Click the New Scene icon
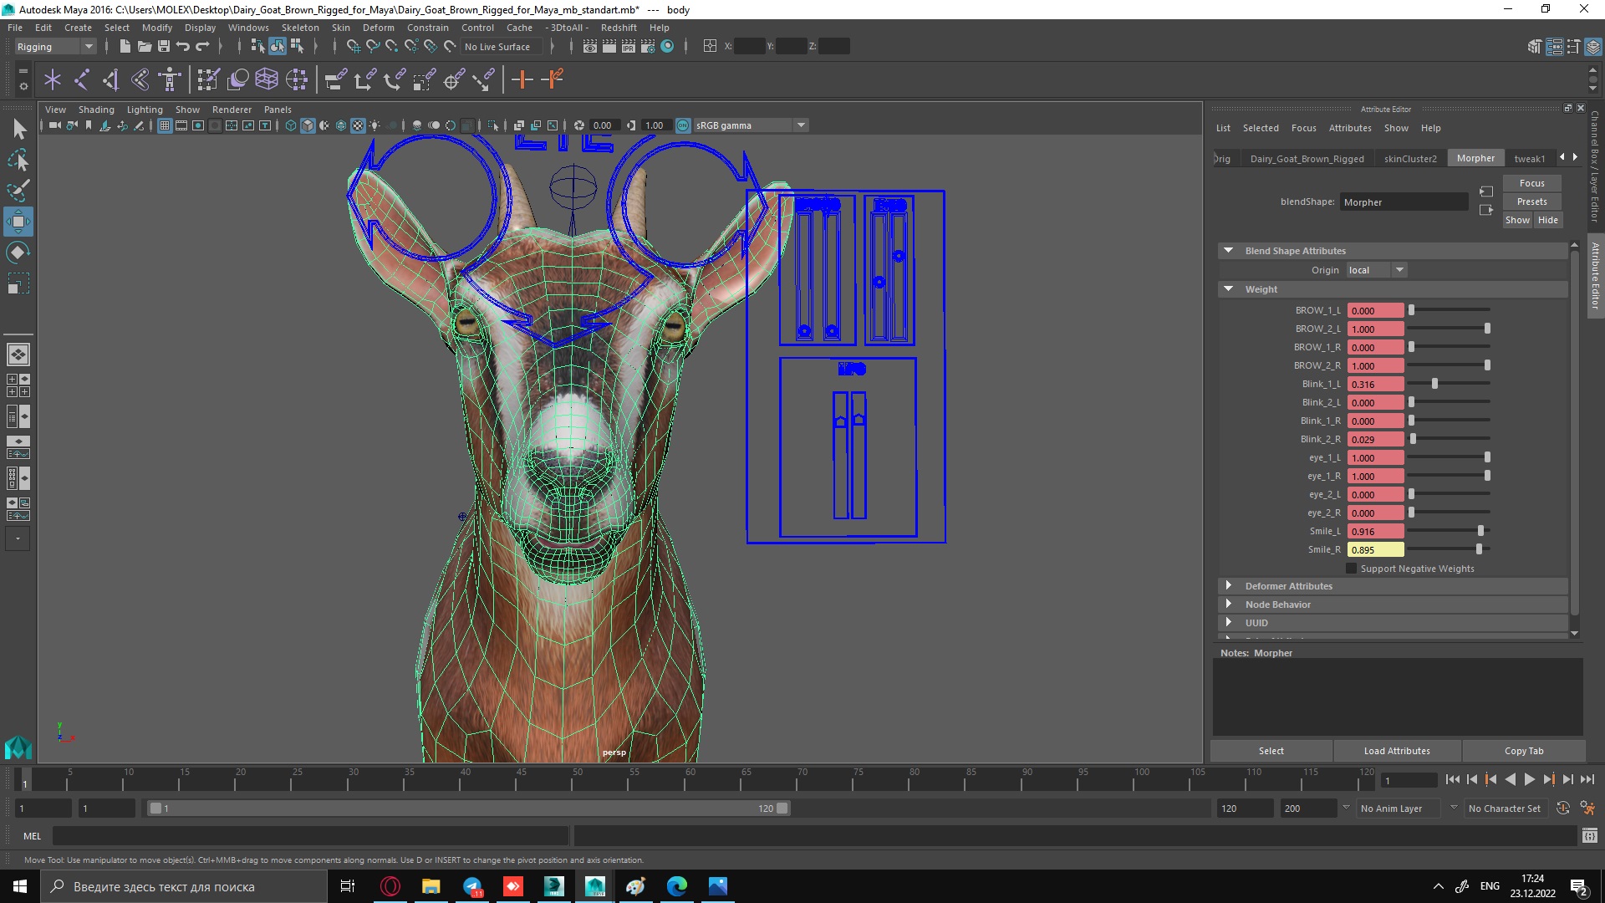This screenshot has width=1605, height=903. (125, 46)
